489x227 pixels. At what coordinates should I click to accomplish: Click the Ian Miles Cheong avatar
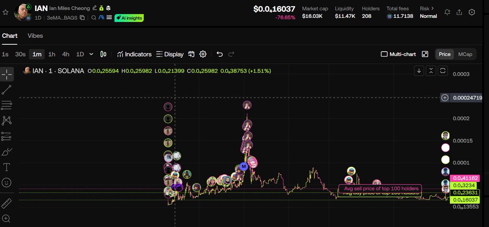click(x=22, y=12)
